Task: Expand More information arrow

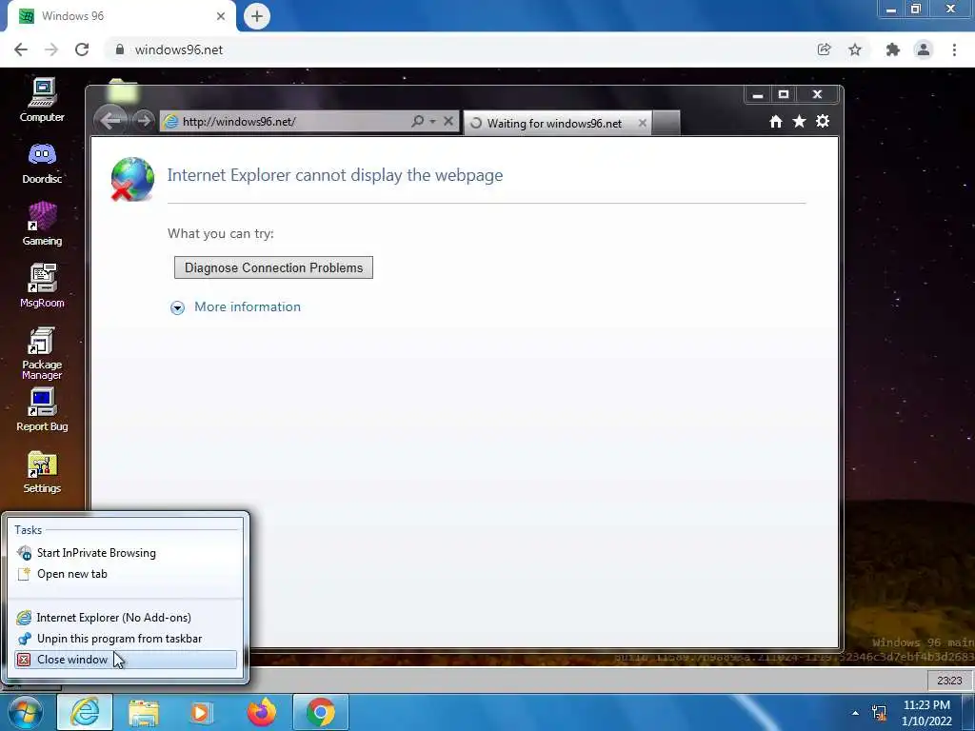Action: (x=177, y=307)
